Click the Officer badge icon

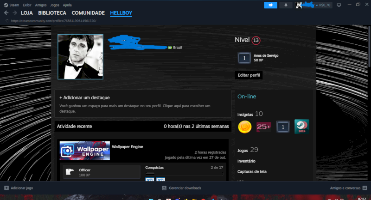[70, 172]
